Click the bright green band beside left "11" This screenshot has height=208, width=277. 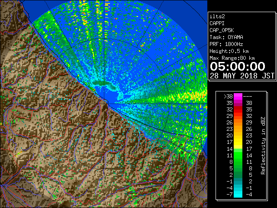point(238,155)
